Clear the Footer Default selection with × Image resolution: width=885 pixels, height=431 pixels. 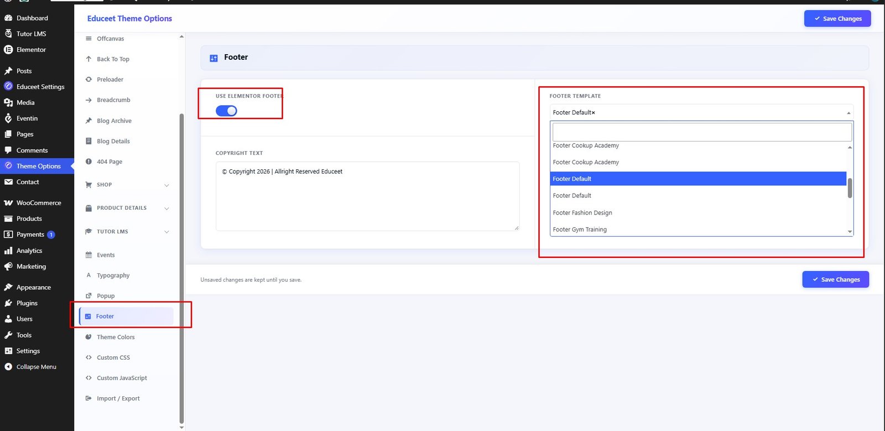pyautogui.click(x=594, y=113)
